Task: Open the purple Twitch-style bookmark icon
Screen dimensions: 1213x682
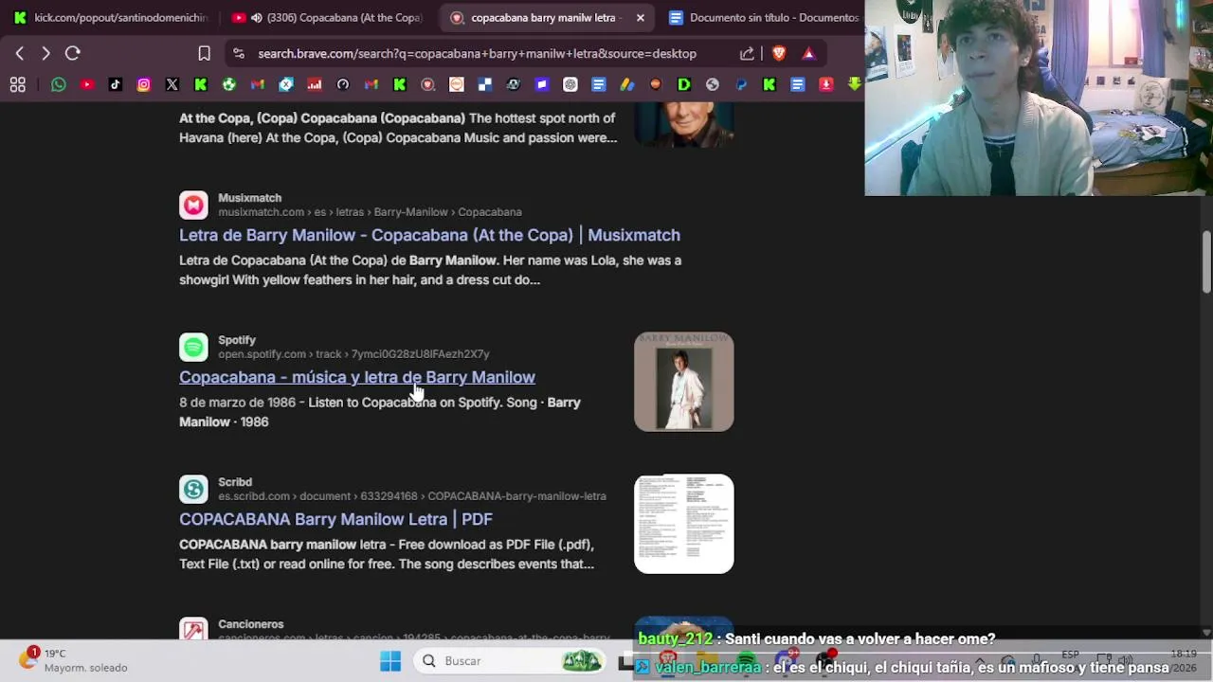Action: [x=542, y=84]
